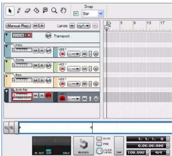Select the arrow Selection tool
This screenshot has height=156, width=172.
10,11
